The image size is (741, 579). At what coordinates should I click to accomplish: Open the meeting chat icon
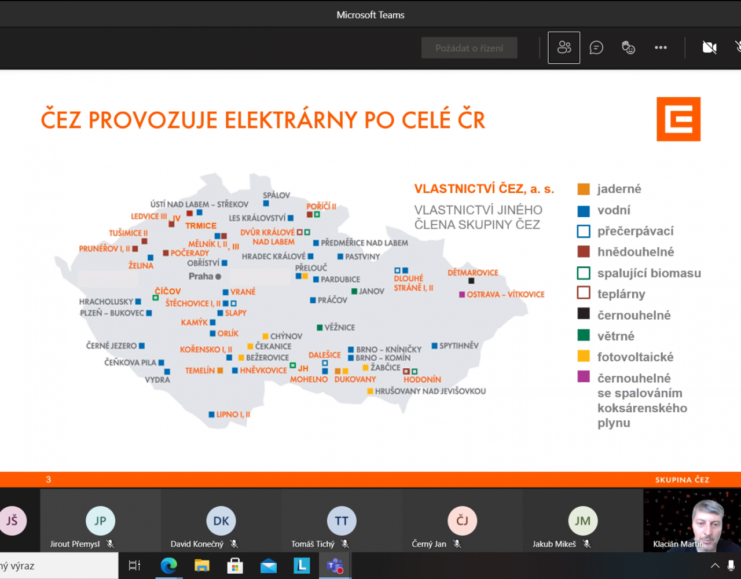coord(596,47)
